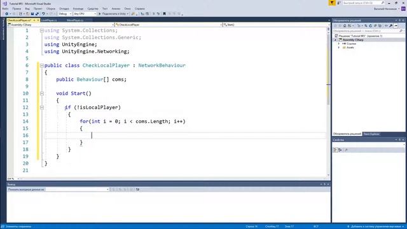Click the Save floppy disk icon

(32, 14)
